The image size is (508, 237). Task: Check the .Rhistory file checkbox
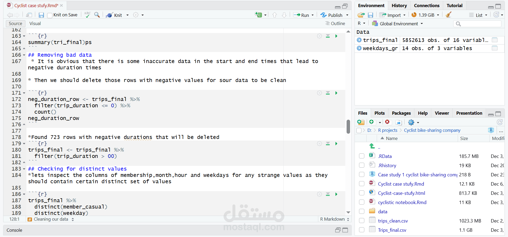click(362, 165)
